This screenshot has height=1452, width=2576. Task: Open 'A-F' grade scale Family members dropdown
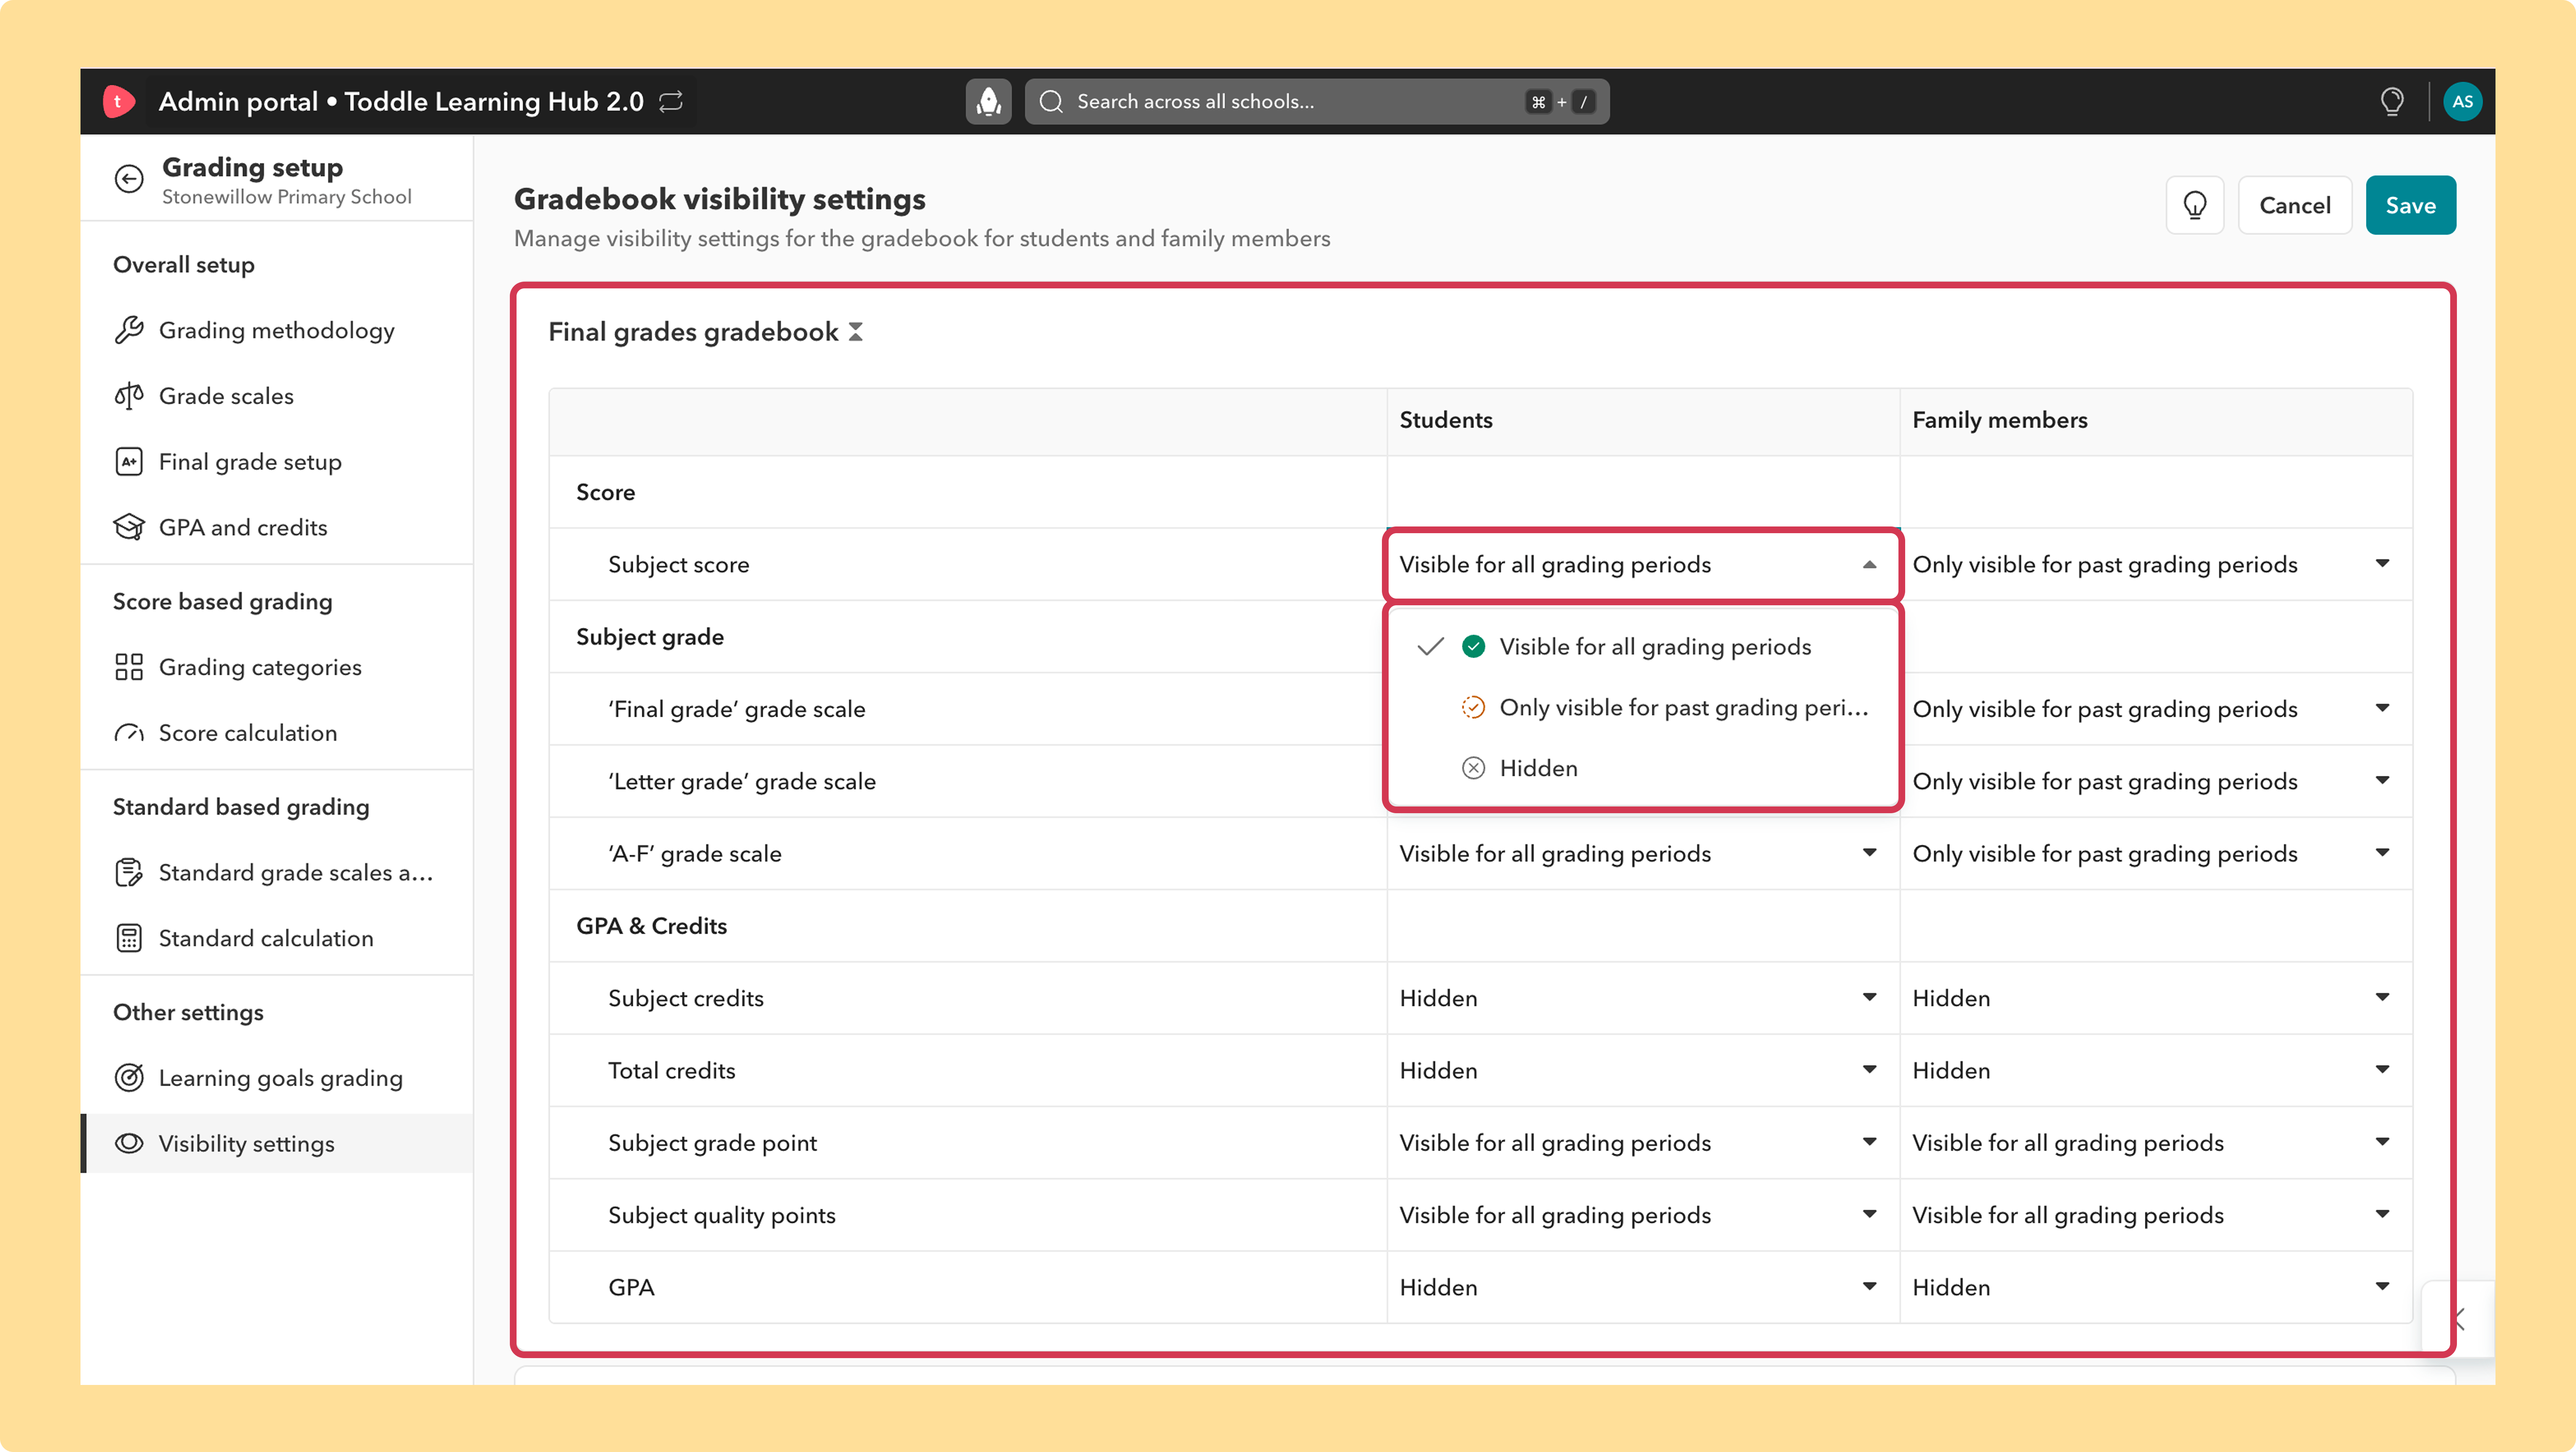pyautogui.click(x=2156, y=854)
